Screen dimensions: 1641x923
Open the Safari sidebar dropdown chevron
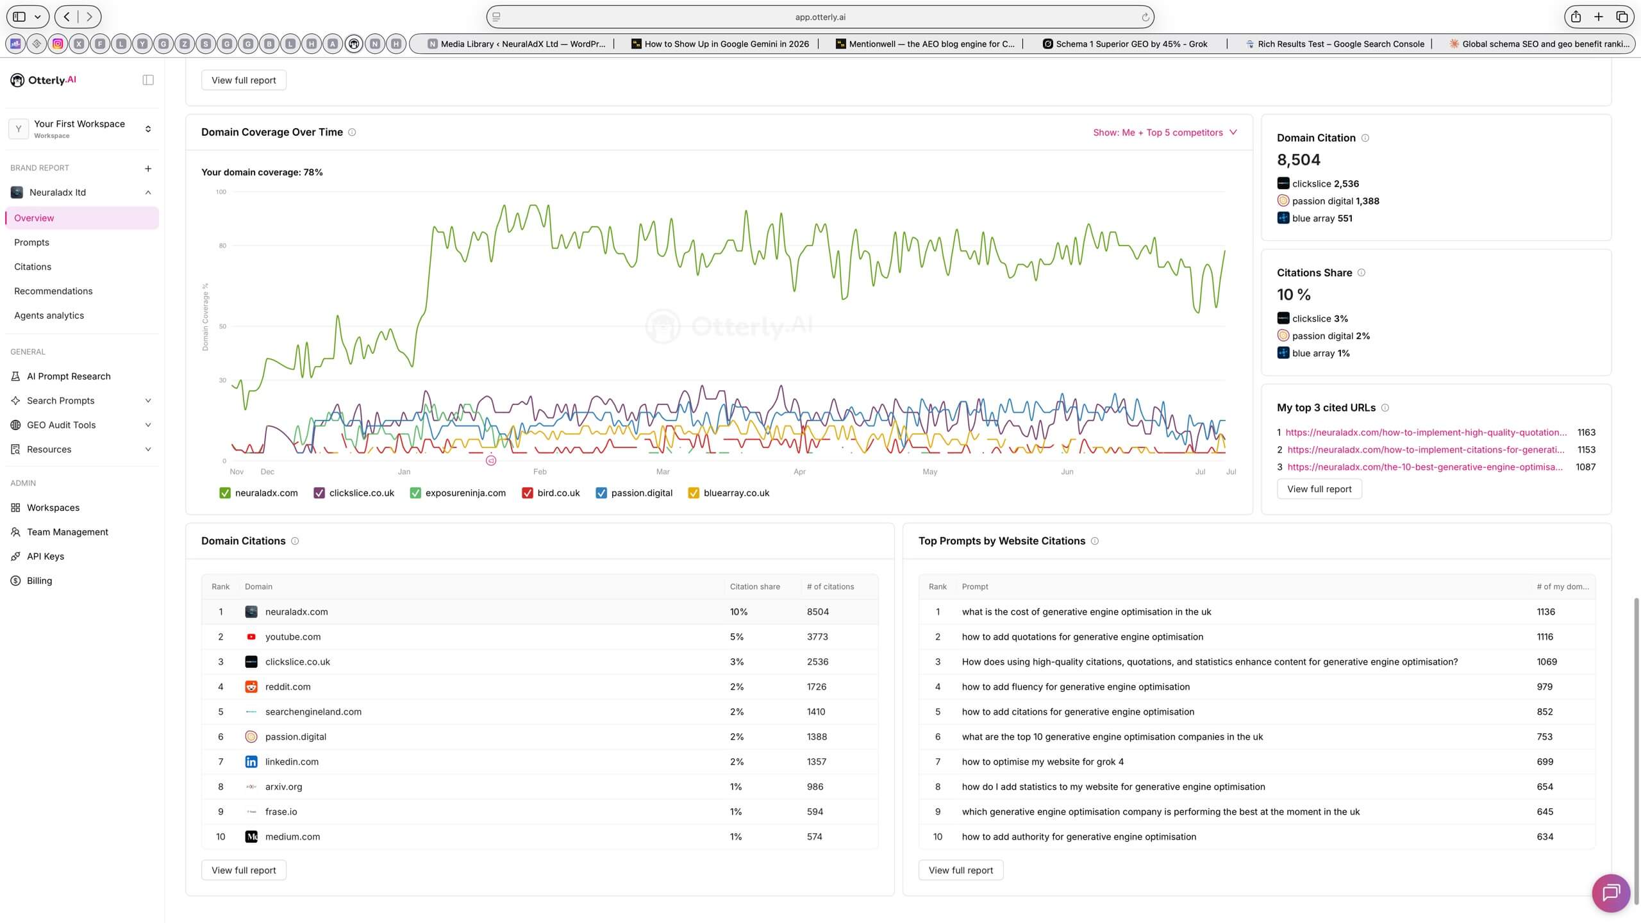38,17
